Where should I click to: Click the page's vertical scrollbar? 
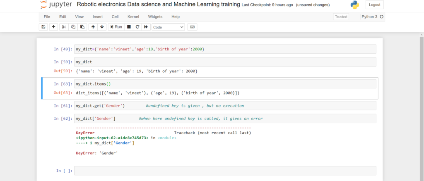(x=422, y=107)
